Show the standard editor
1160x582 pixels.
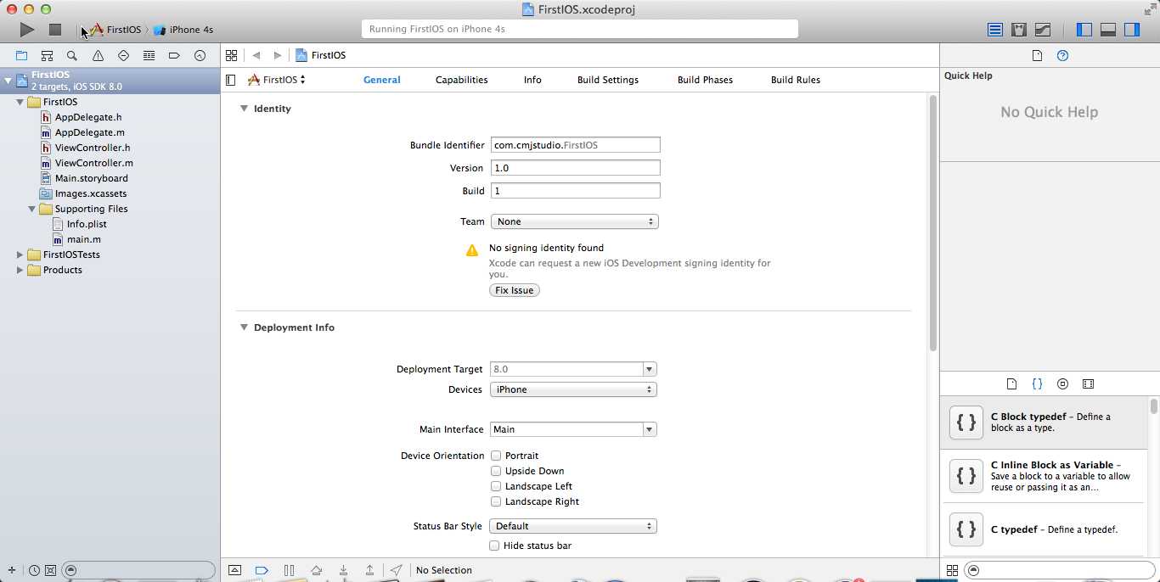995,30
